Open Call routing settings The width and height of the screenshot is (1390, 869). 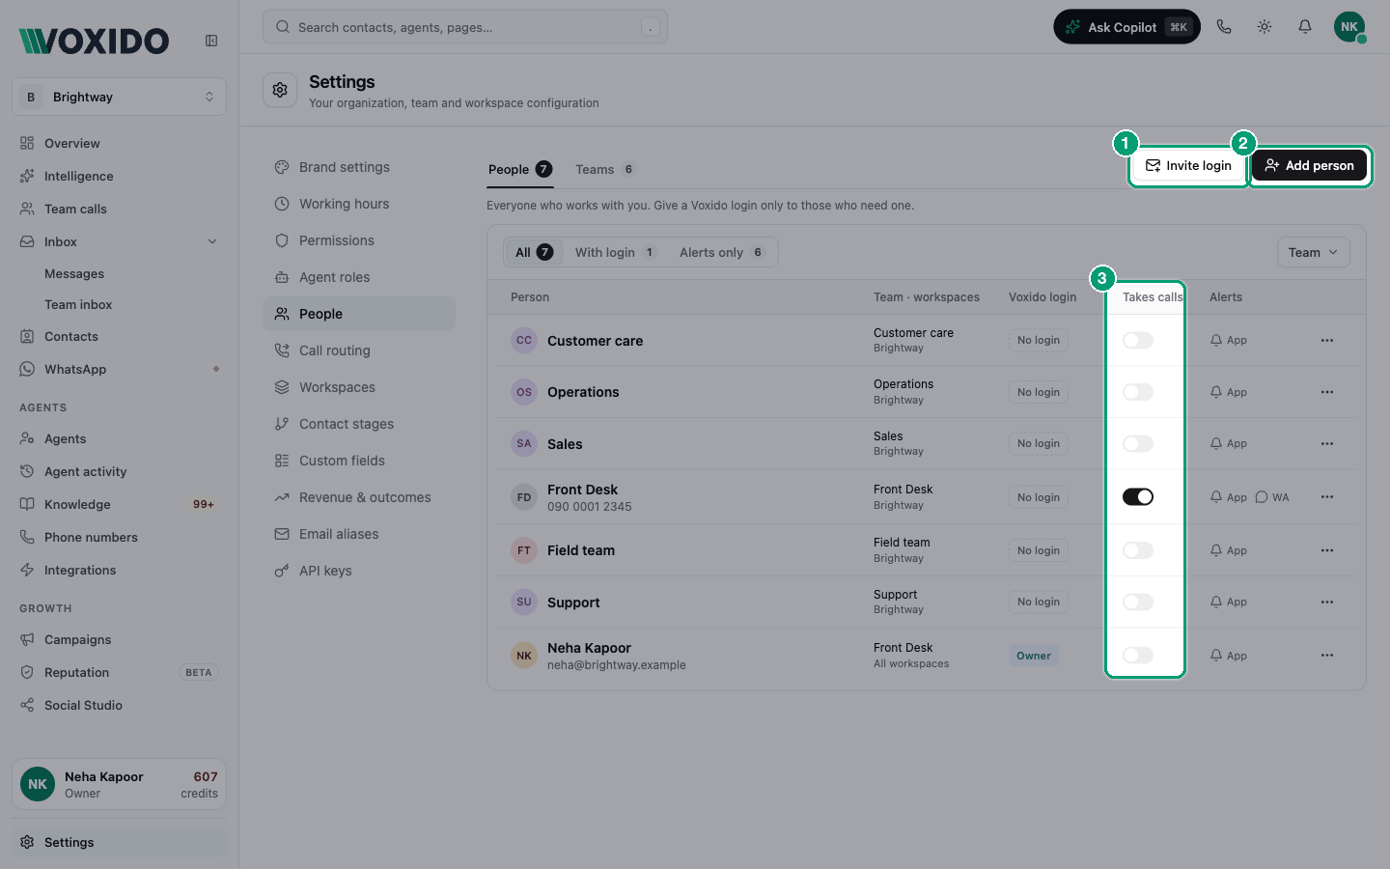click(359, 350)
